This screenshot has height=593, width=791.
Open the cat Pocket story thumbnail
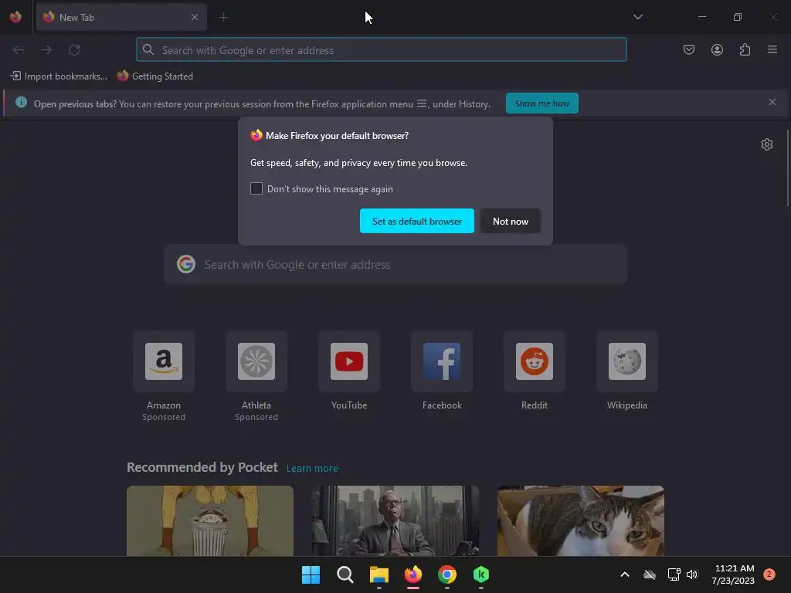coord(581,521)
